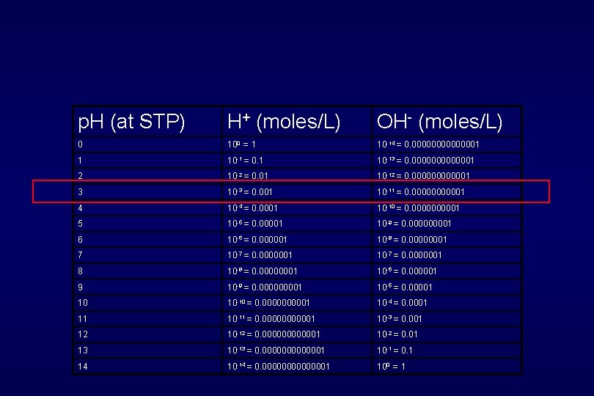Click OH- value '= 1' in pH 14 row

coord(392,367)
